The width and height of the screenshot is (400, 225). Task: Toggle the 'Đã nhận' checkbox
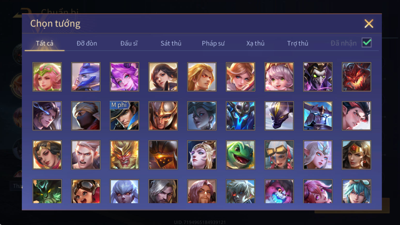(x=367, y=43)
